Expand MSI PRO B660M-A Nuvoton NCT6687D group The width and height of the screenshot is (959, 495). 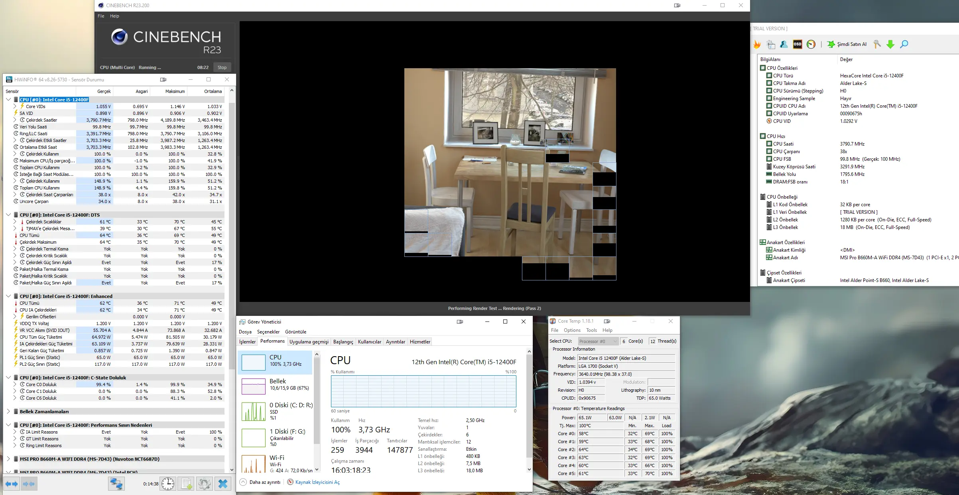[x=8, y=459]
